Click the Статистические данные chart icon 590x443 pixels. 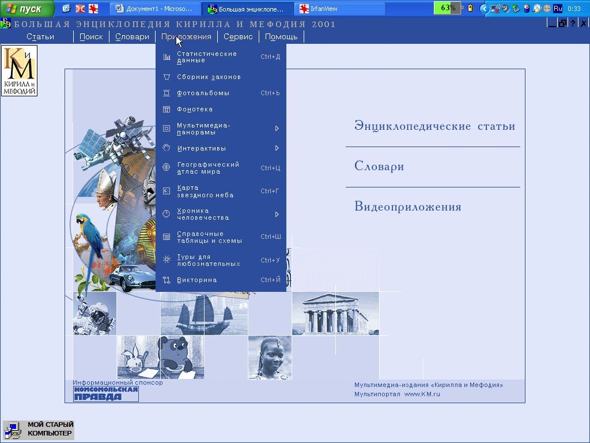coord(167,57)
